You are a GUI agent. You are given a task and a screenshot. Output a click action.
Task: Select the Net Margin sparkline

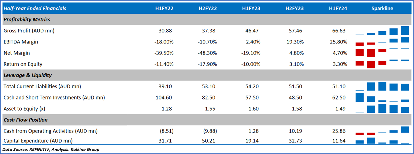[x=382, y=53]
